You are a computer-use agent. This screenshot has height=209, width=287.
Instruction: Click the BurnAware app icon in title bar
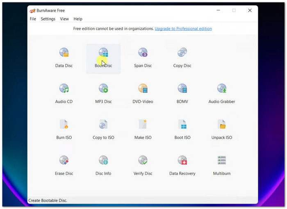[x=32, y=11]
